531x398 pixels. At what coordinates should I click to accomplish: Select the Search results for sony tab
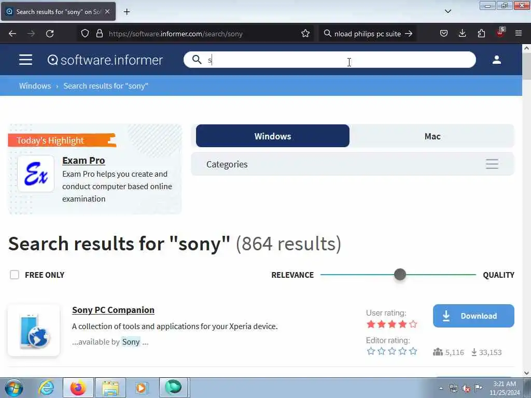click(x=58, y=11)
